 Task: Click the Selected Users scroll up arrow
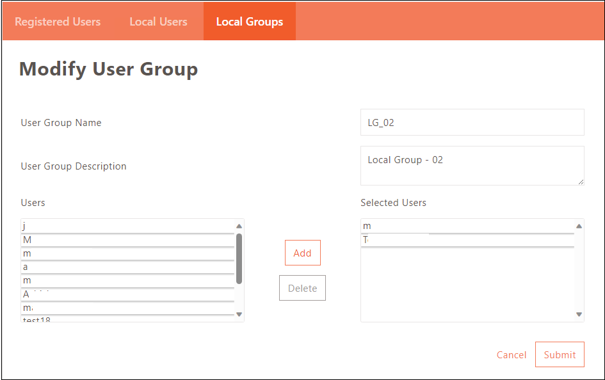[x=579, y=226]
